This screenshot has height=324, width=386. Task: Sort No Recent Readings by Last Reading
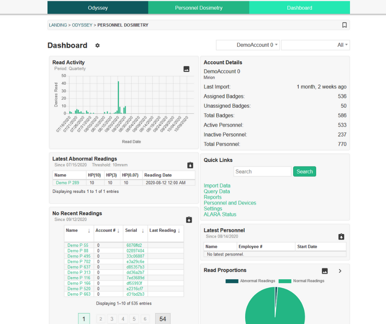pyautogui.click(x=179, y=231)
